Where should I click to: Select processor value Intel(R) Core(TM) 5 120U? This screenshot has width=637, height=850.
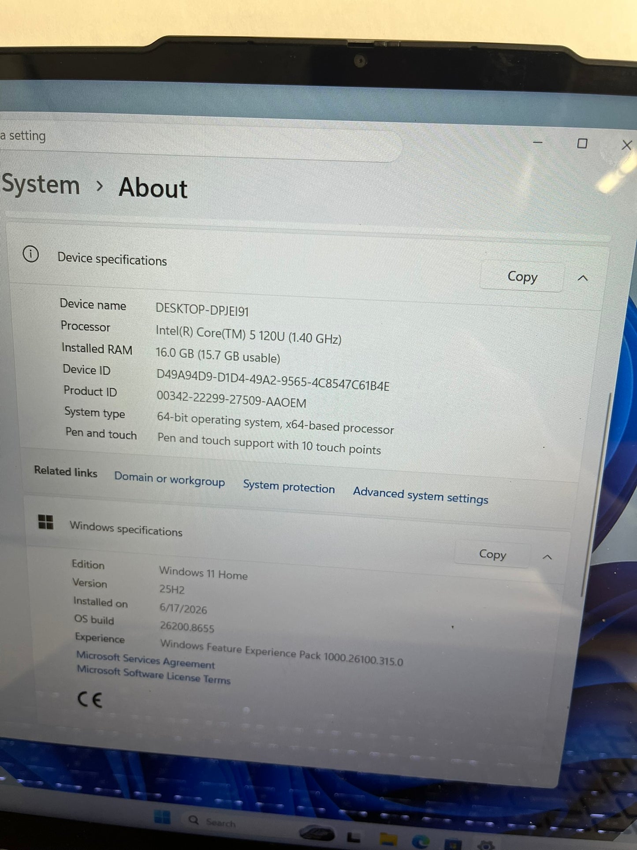(x=249, y=334)
